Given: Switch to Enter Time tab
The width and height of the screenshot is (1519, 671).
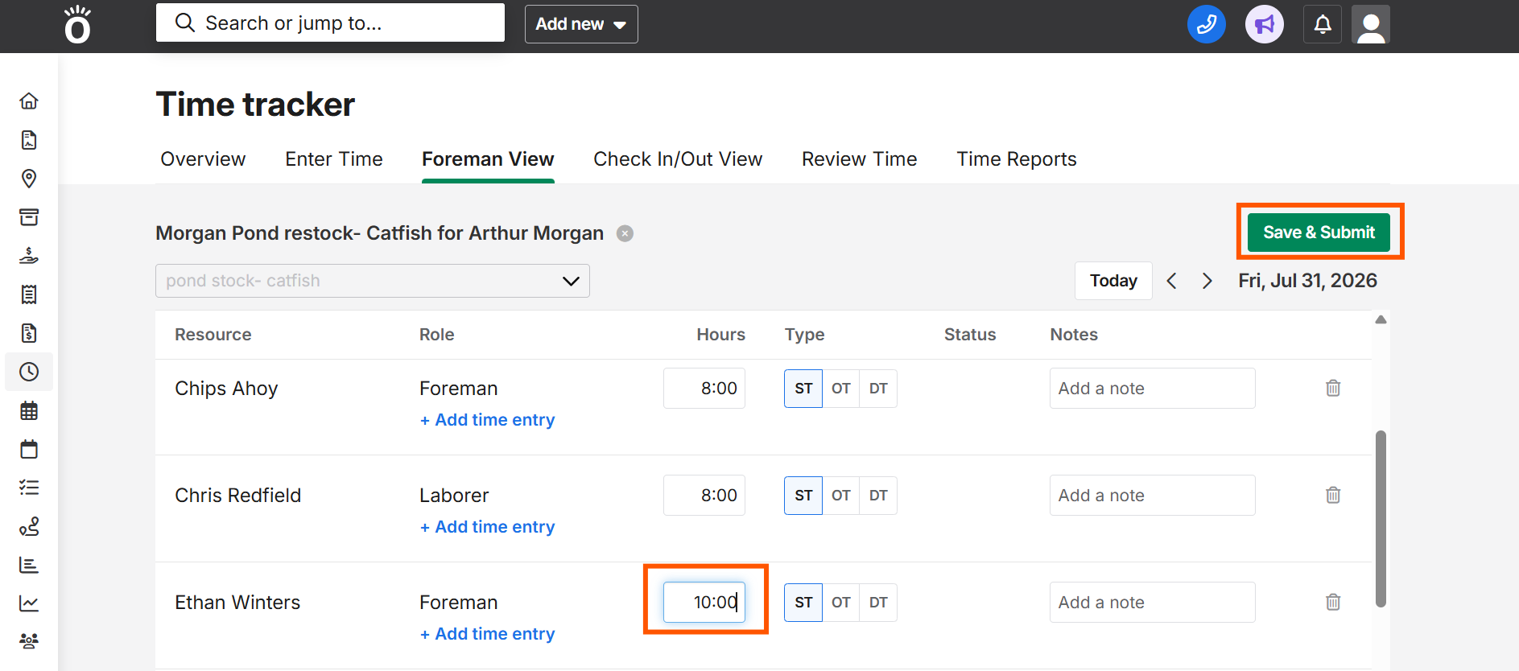Looking at the screenshot, I should pos(334,159).
